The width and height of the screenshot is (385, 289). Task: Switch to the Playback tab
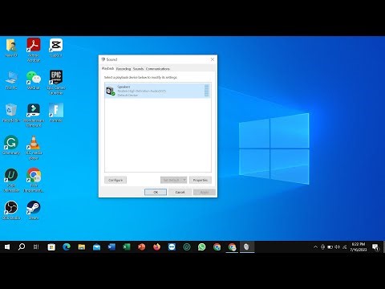point(107,68)
